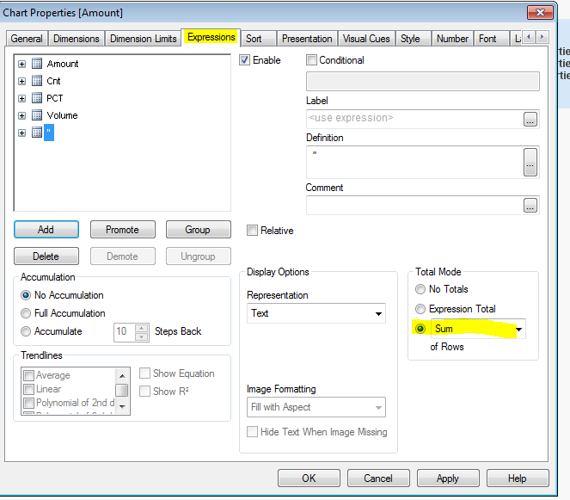Uncheck the Enable checkbox
The height and width of the screenshot is (500, 570).
pos(245,60)
